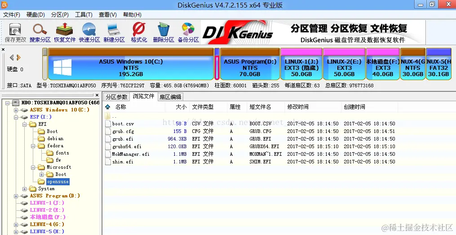The image size is (456, 235).
Task: Select 本地磁盘(F:) in the tree
Action: [48, 217]
